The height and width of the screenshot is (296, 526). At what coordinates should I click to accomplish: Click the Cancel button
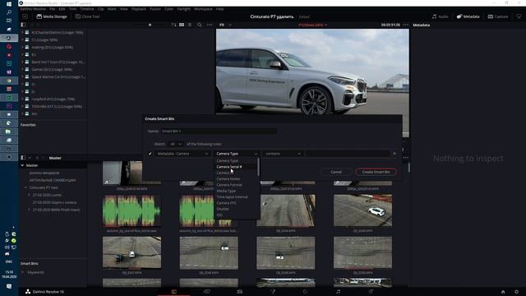point(336,172)
